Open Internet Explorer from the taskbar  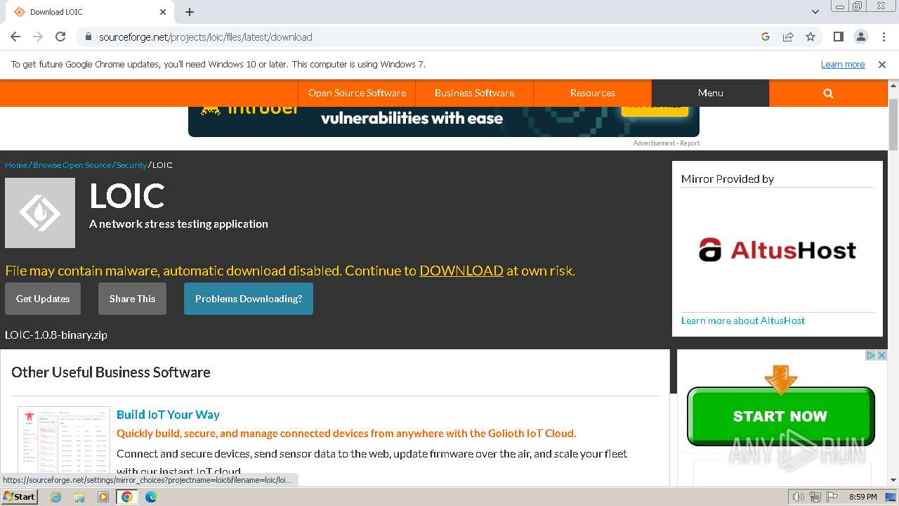(x=55, y=497)
